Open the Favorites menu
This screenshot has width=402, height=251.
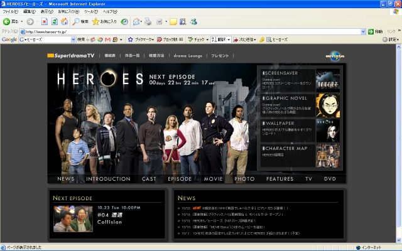pyautogui.click(x=68, y=11)
